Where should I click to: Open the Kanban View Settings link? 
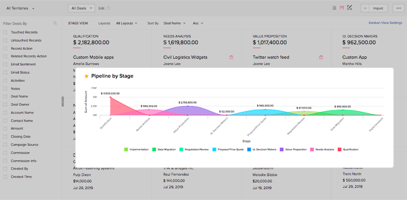click(x=385, y=23)
